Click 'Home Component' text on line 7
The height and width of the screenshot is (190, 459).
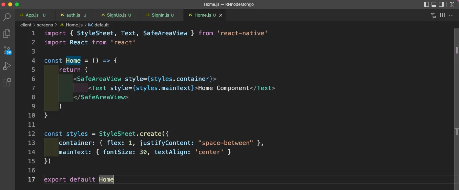coord(224,88)
